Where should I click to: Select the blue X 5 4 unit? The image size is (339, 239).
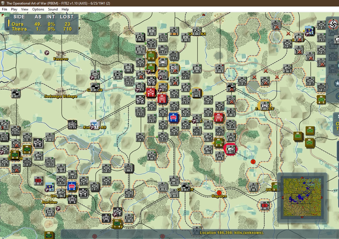click(72, 186)
